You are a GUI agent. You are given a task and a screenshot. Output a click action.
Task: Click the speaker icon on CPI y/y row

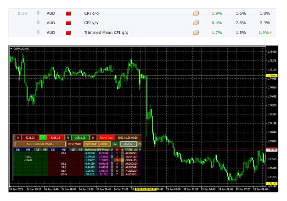[x=38, y=22]
